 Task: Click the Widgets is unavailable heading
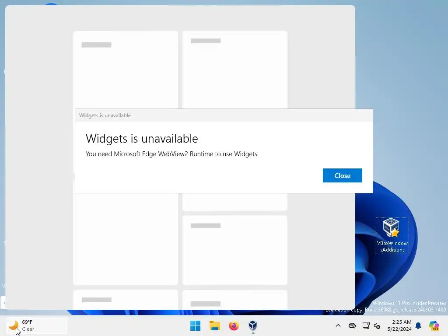142,139
